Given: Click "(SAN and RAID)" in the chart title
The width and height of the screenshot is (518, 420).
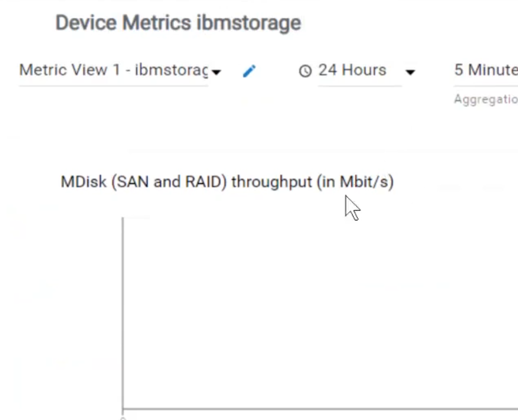Looking at the screenshot, I should point(169,182).
